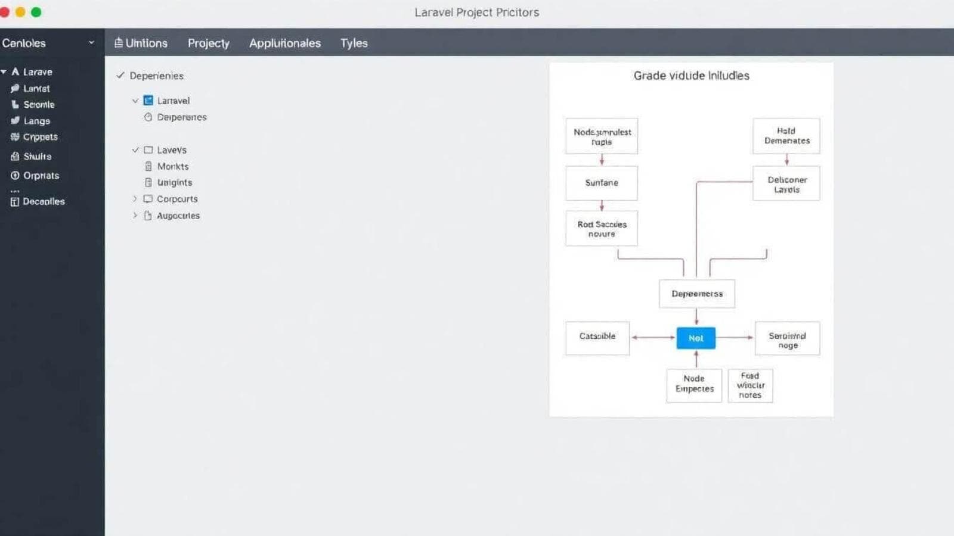The image size is (954, 536).
Task: Select the Depeemerss diagram node
Action: pyautogui.click(x=696, y=294)
